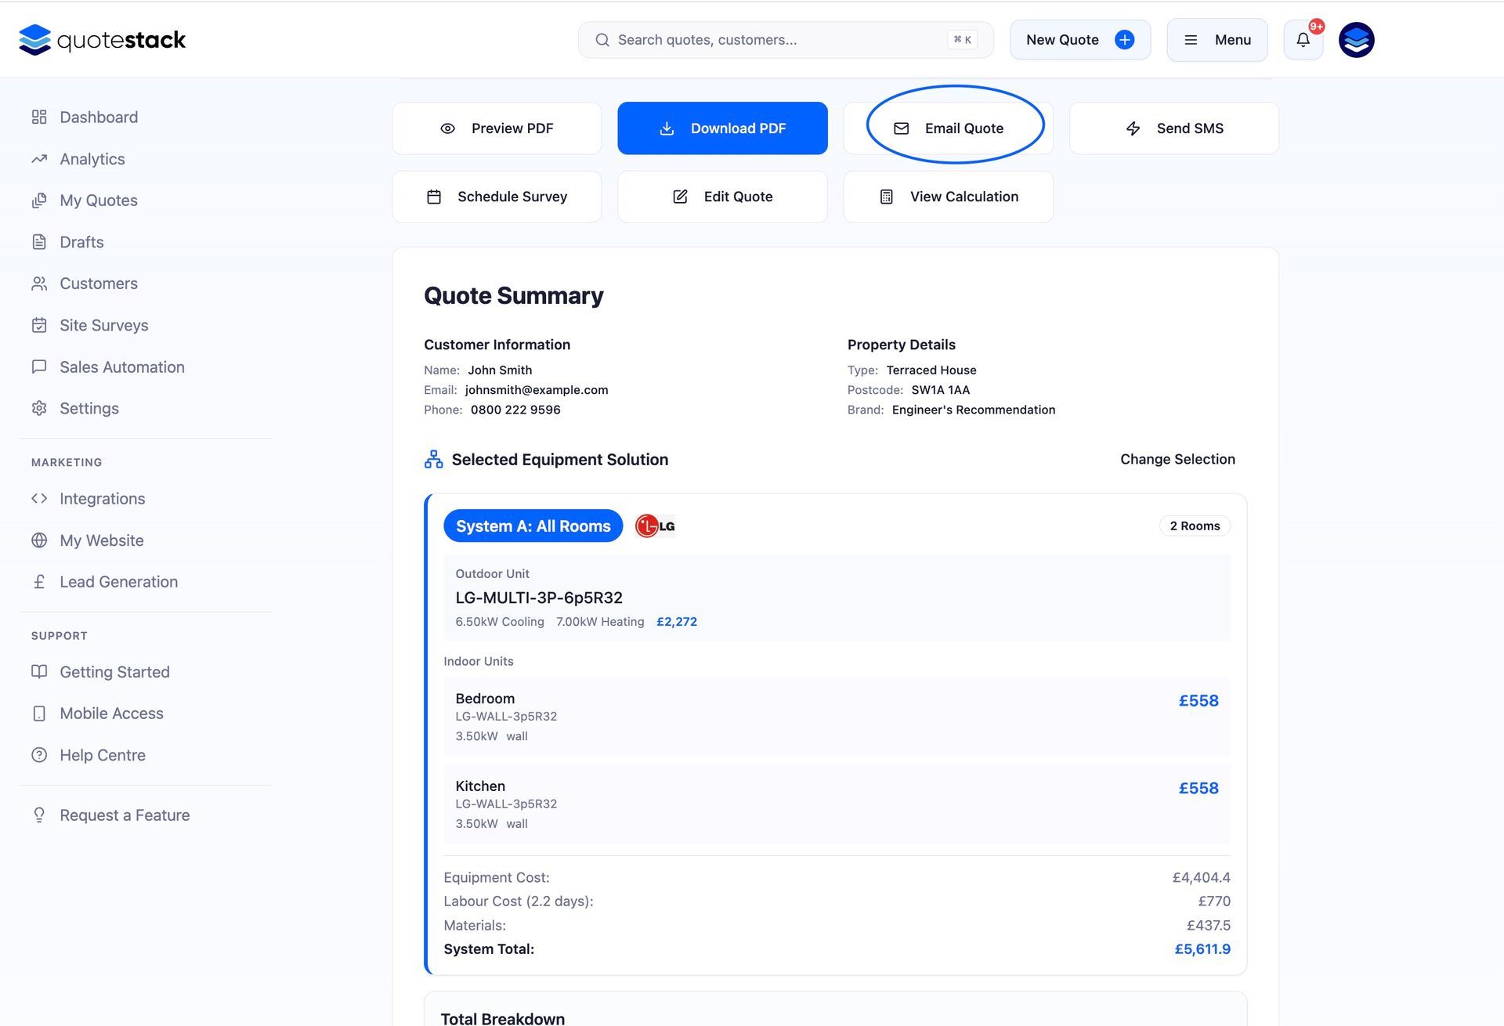Open Sales Automation section
The image size is (1504, 1026).
pos(121,367)
